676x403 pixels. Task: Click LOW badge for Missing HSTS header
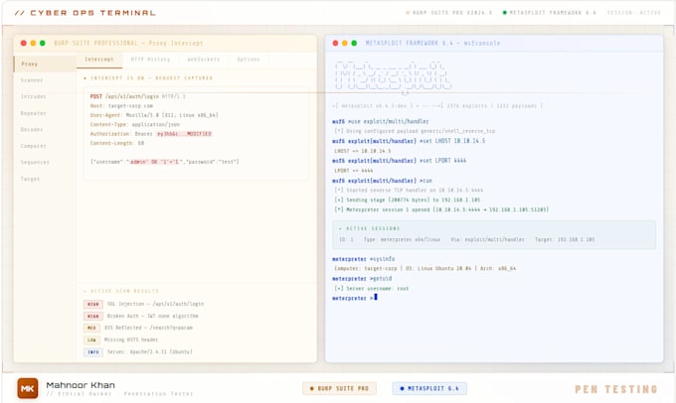91,340
